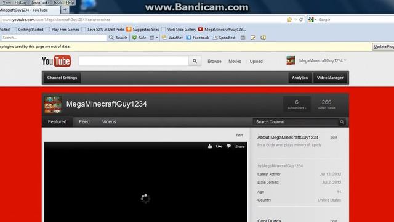Click the Suggested Sites bookmark icon

pos(129,30)
